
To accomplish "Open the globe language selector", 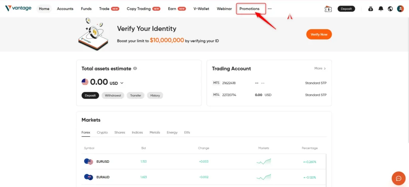I will (x=390, y=9).
